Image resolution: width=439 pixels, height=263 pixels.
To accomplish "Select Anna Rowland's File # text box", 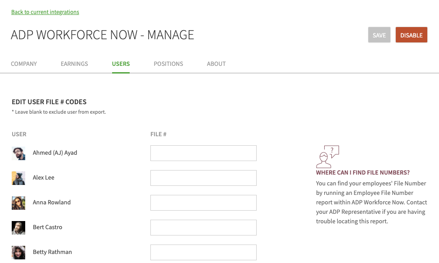I will click(203, 203).
